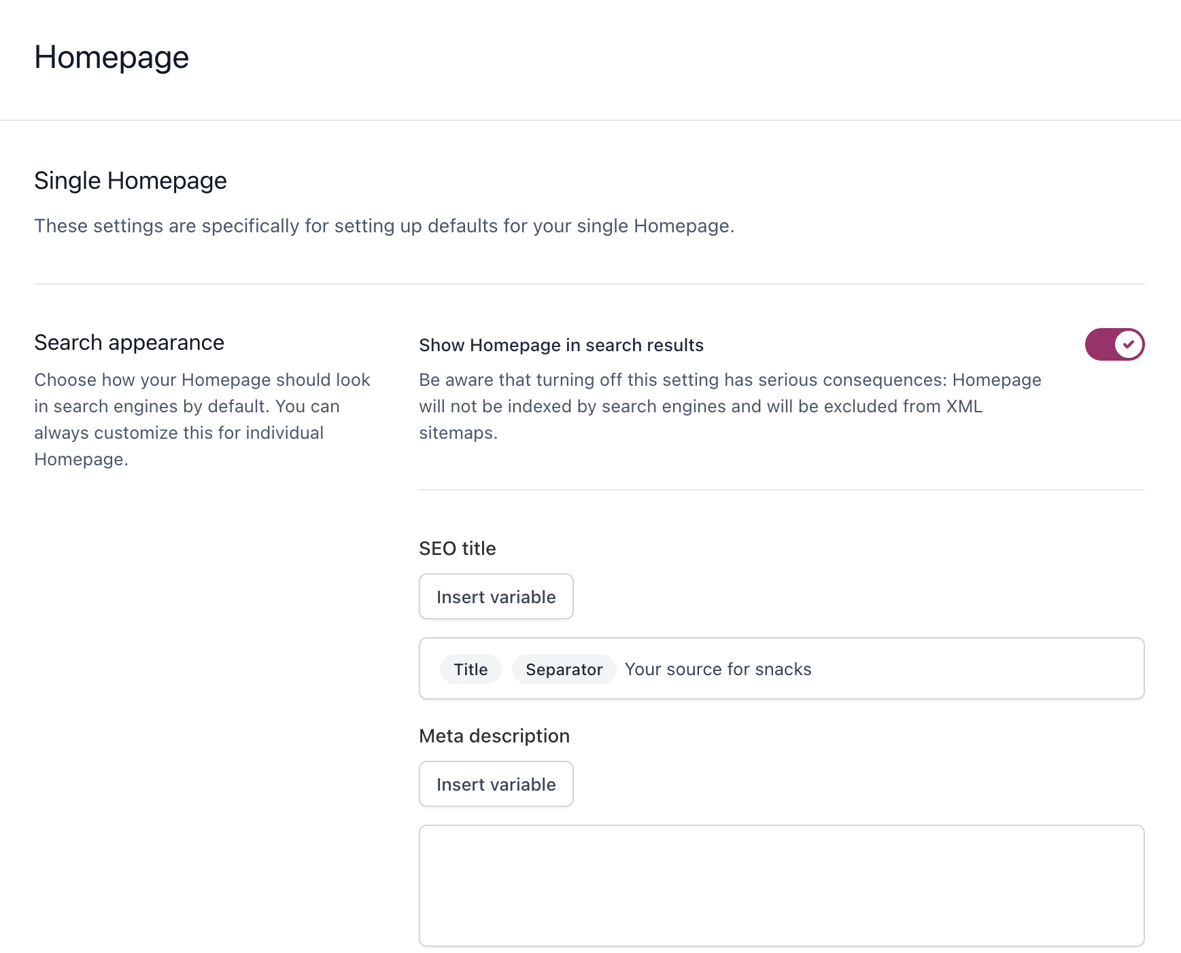Click Insert variable under SEO title
1181x953 pixels.
(x=496, y=596)
